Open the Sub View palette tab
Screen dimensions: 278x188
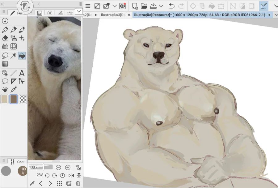coord(40,13)
